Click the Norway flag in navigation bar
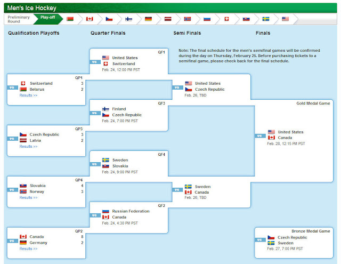 tap(187, 19)
